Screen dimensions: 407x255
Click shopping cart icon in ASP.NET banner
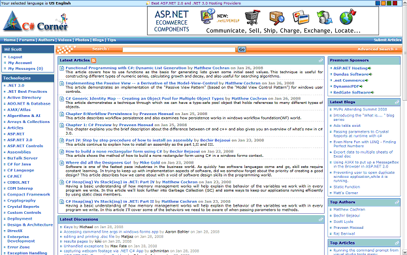pyautogui.click(x=252, y=17)
